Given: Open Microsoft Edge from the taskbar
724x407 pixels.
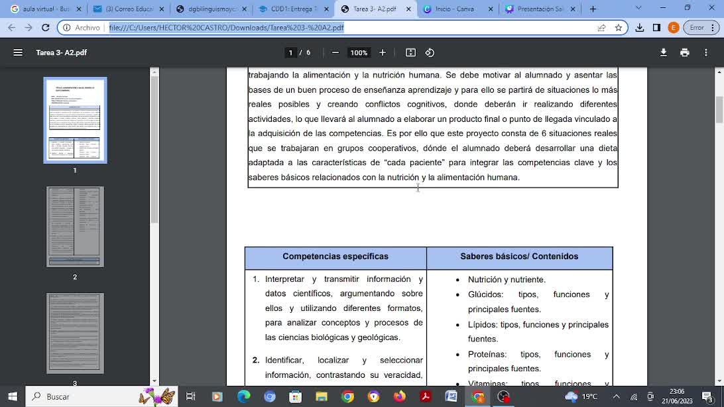Looking at the screenshot, I should [243, 396].
